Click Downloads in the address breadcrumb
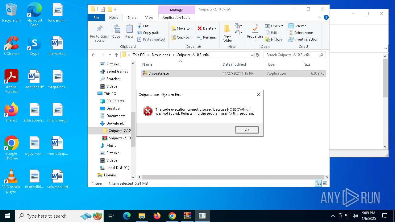This screenshot has height=222, width=395. (x=161, y=55)
